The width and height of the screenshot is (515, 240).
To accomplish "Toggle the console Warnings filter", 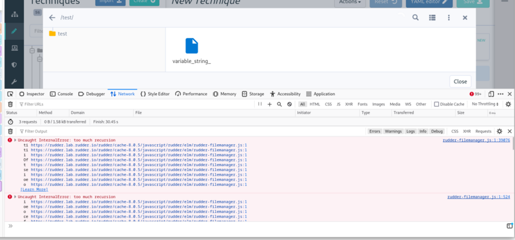I will [x=393, y=131].
